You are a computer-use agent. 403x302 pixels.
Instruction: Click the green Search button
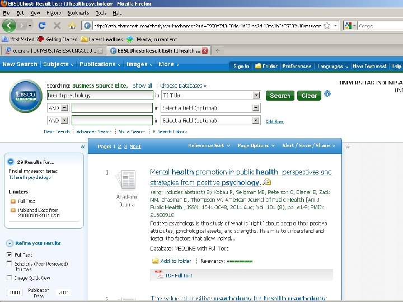click(x=280, y=96)
